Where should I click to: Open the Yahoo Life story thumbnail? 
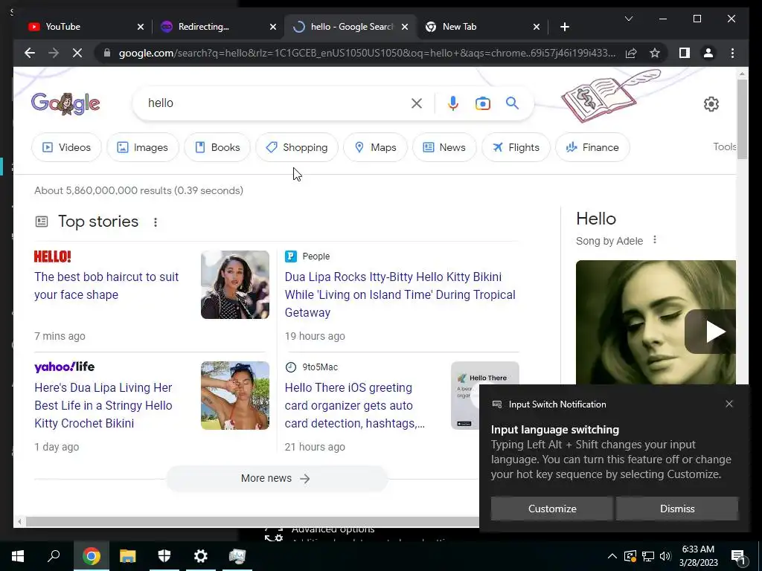coord(234,396)
